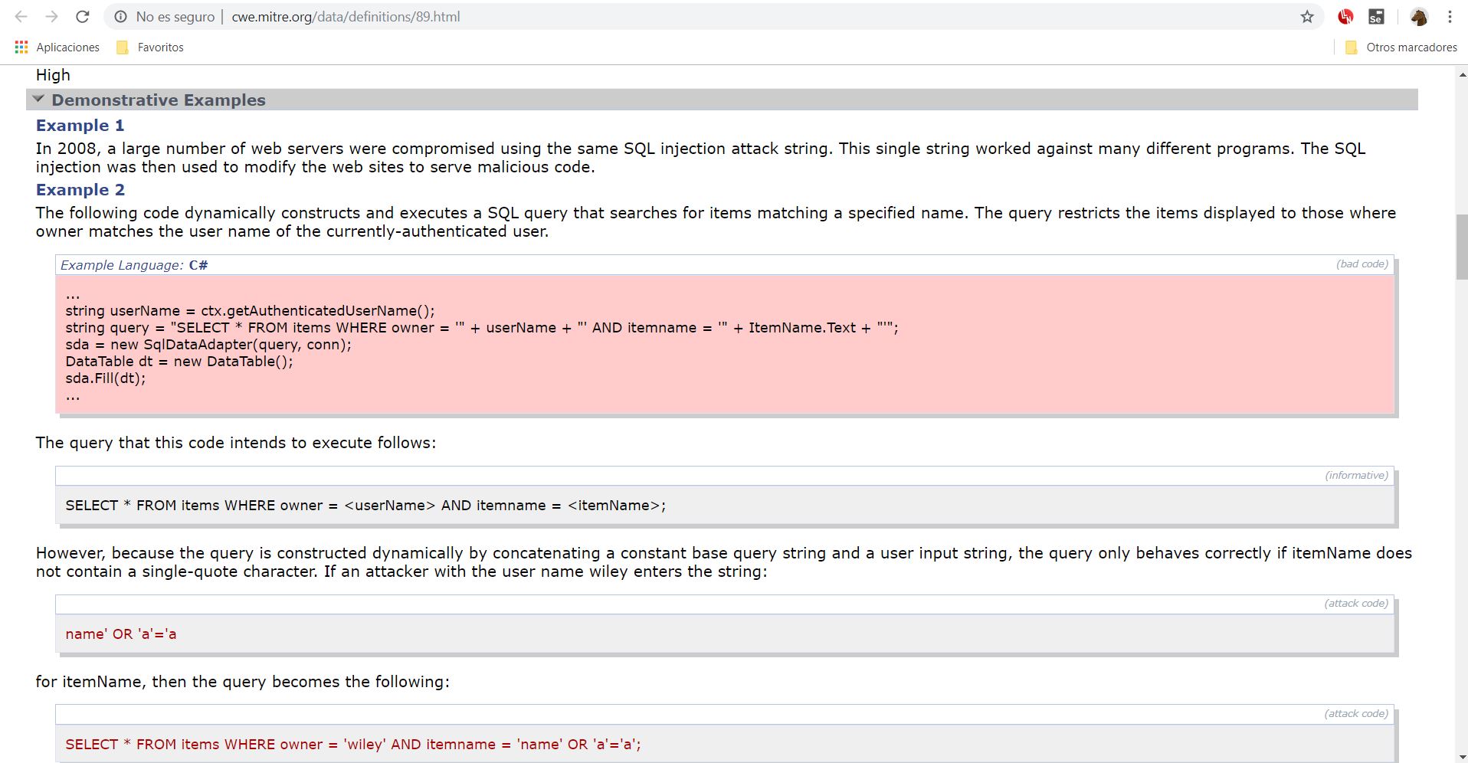The width and height of the screenshot is (1468, 763).
Task: Click the 'No es seguro' site info icon
Action: coord(120,17)
